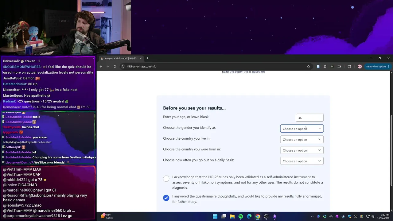
Task: Open Steam icon in the system tray
Action: pyautogui.click(x=343, y=216)
